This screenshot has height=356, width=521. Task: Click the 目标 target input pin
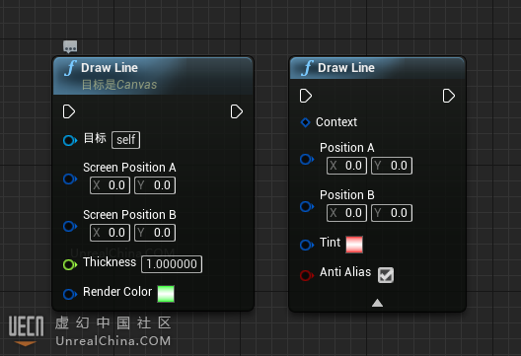point(70,140)
